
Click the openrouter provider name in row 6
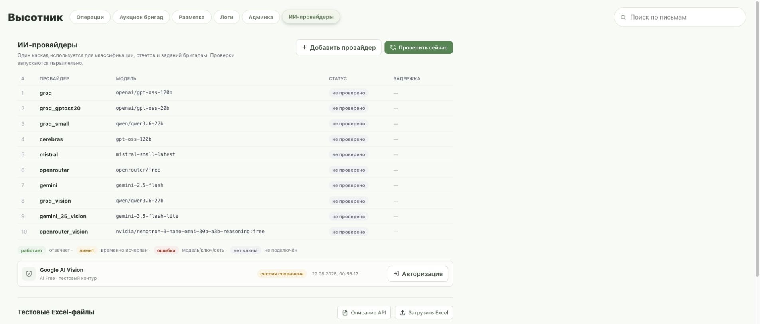point(54,170)
